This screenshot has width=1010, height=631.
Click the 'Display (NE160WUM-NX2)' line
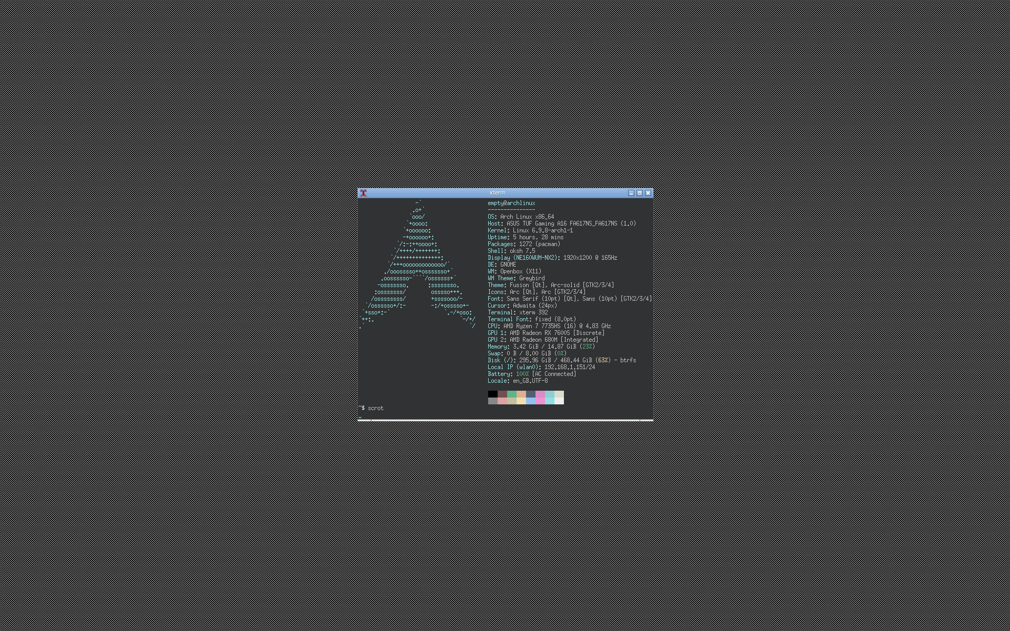click(552, 258)
